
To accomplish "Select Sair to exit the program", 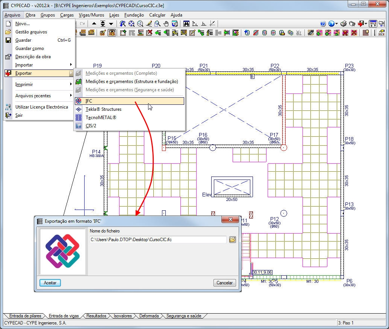I will (x=39, y=115).
